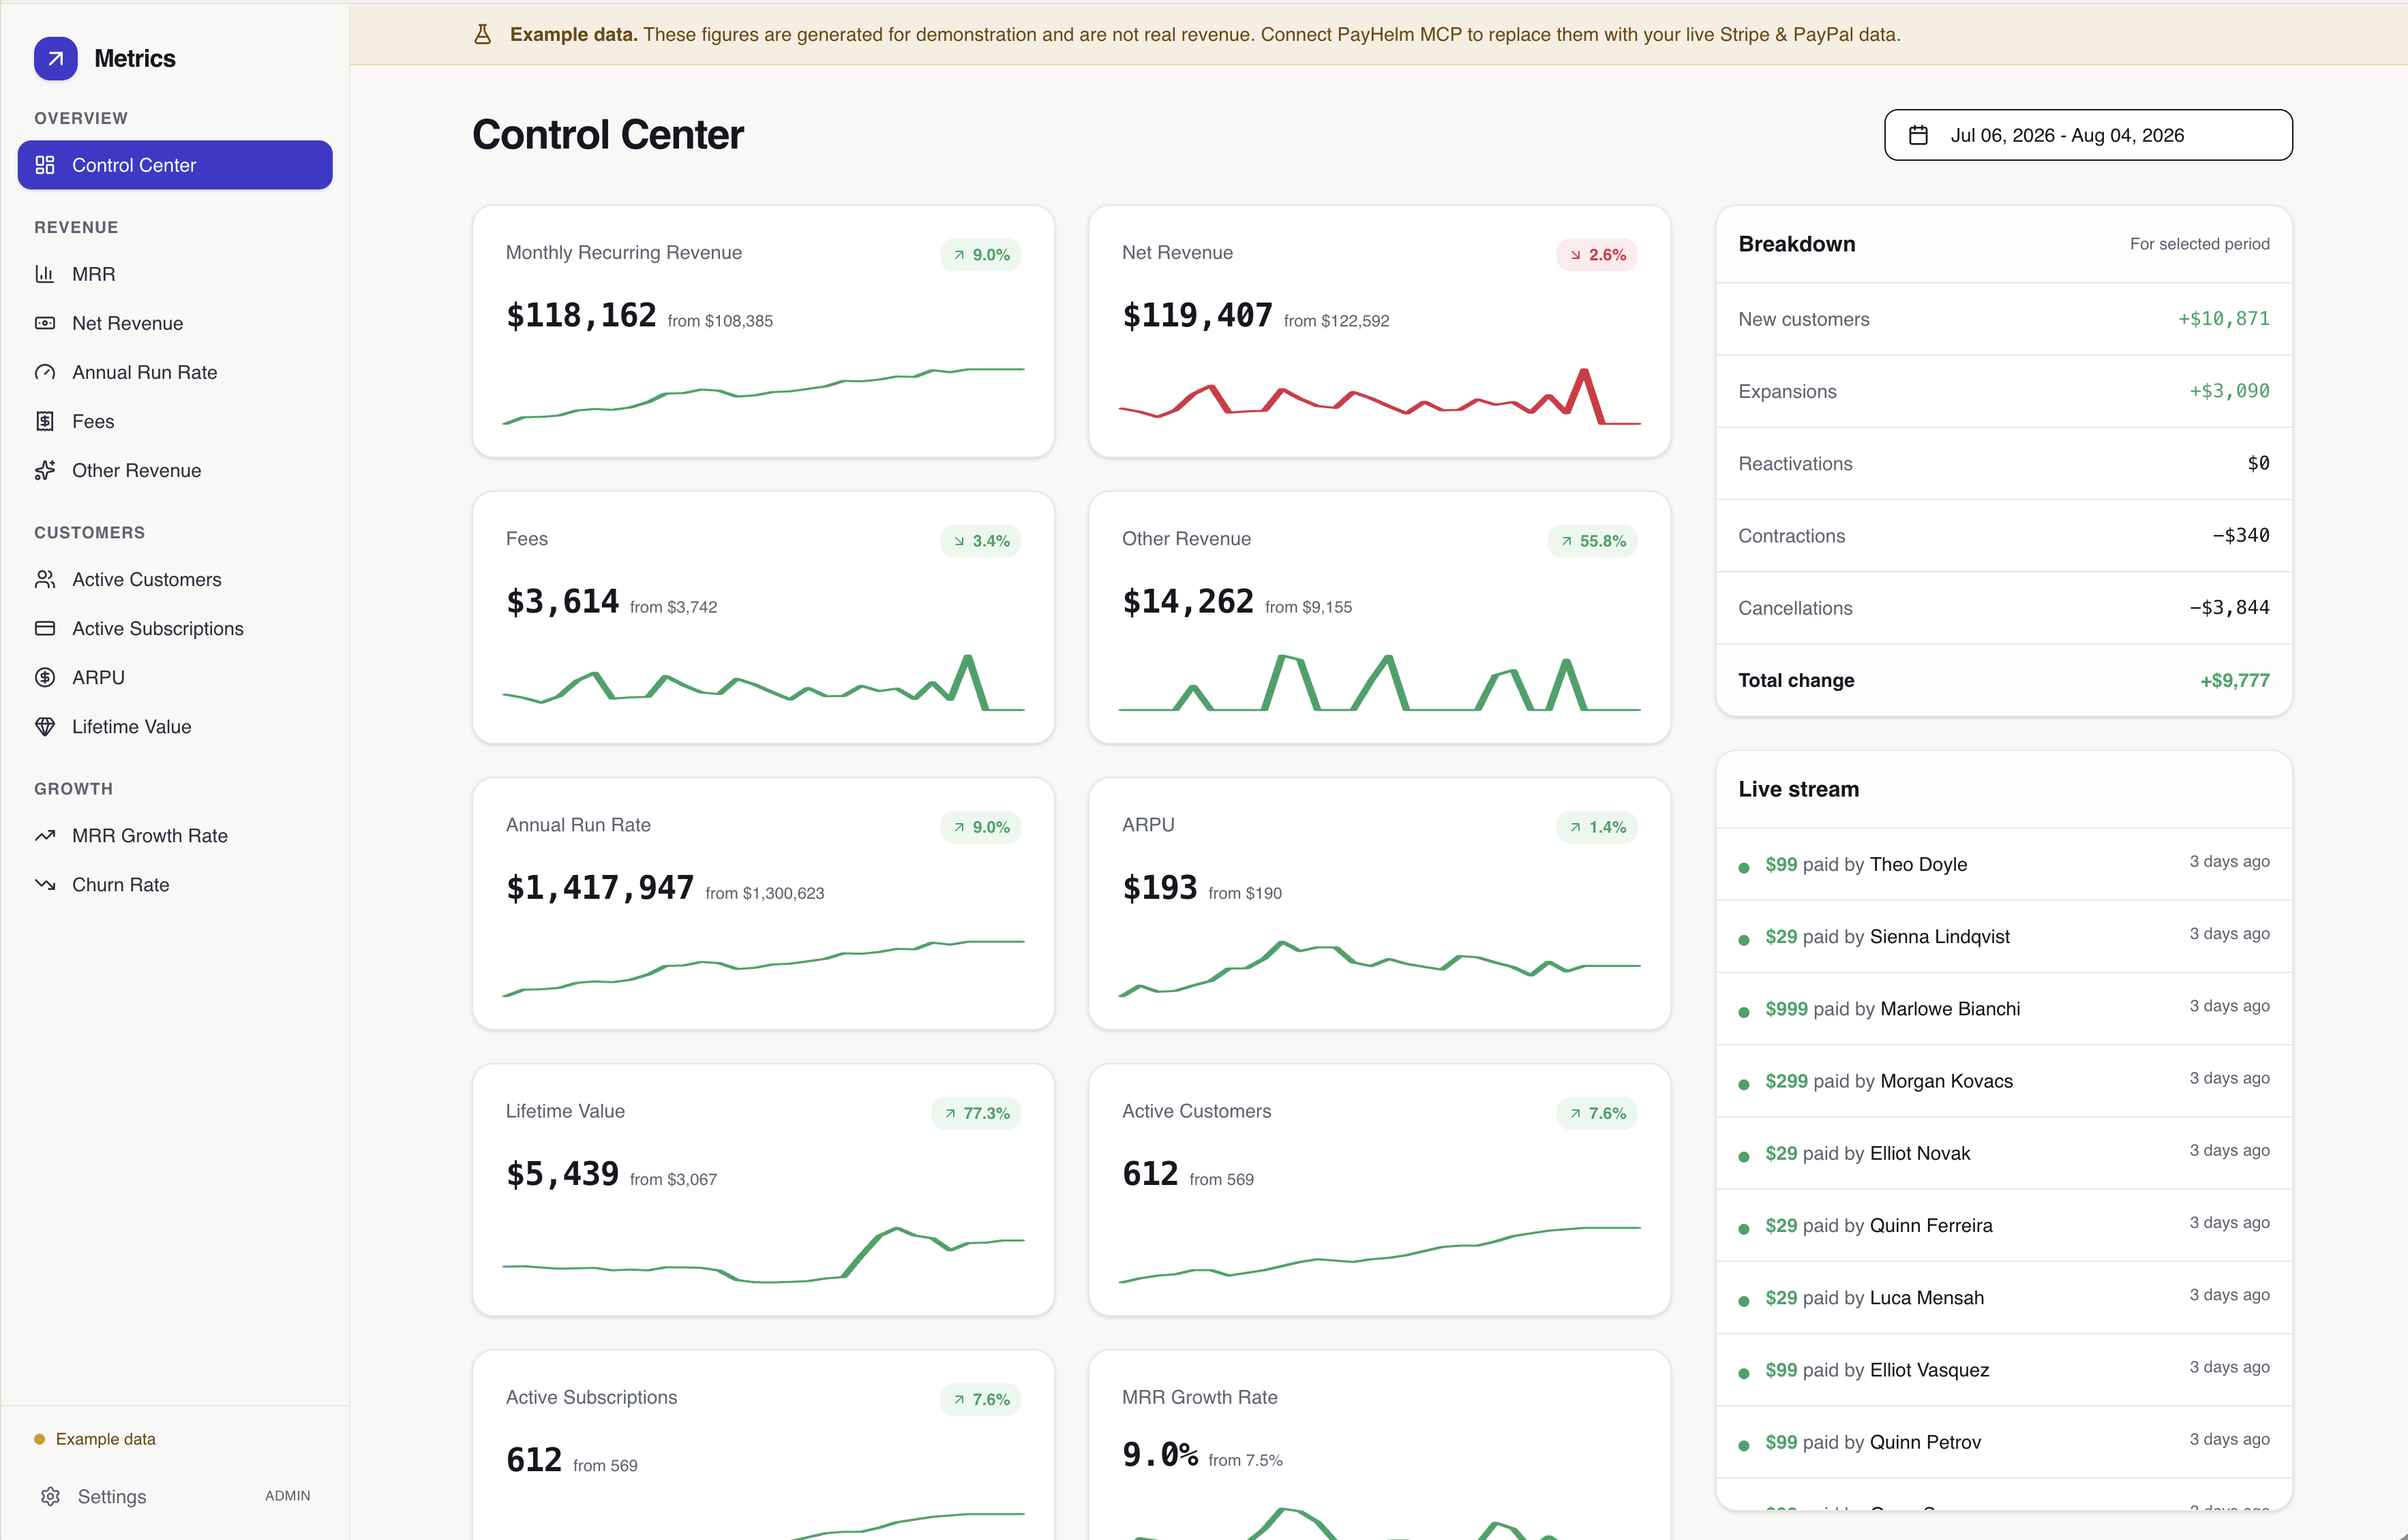Viewport: 2408px width, 1540px height.
Task: Click the MRR Growth Rate trend icon
Action: tap(45, 835)
